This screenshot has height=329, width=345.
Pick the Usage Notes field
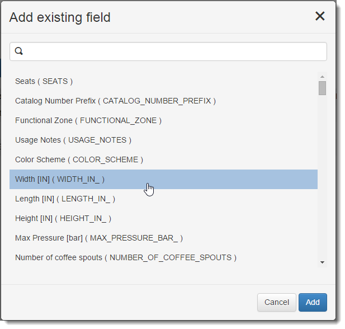73,140
